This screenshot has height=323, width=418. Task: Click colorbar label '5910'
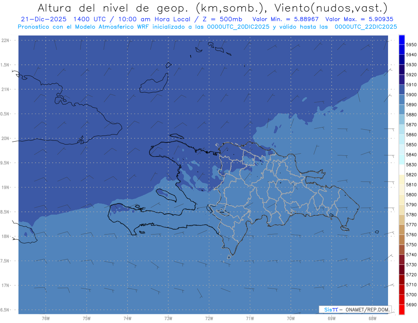[x=411, y=85]
